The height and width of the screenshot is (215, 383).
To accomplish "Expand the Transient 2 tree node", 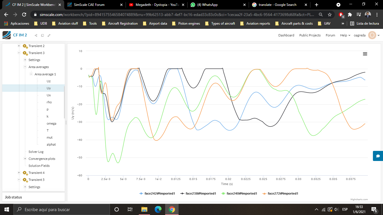I will (x=19, y=46).
